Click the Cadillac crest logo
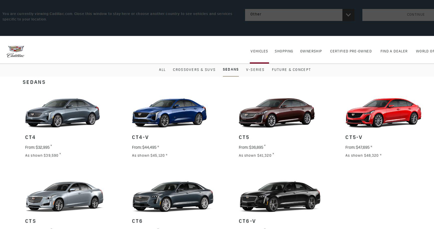The width and height of the screenshot is (434, 229). [x=15, y=51]
